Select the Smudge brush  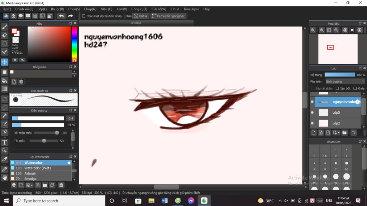point(41,179)
